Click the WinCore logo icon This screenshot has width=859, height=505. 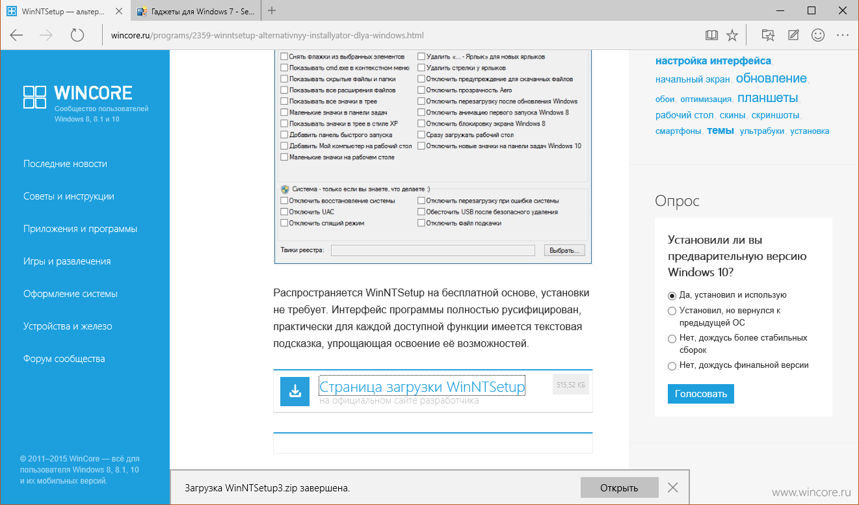34,97
